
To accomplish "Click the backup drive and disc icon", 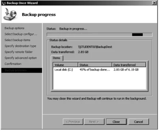I will click(x=10, y=14).
